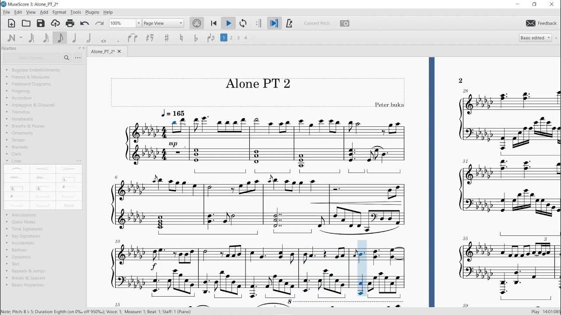Collapse the Lines palette
The height and width of the screenshot is (315, 561).
[7, 161]
